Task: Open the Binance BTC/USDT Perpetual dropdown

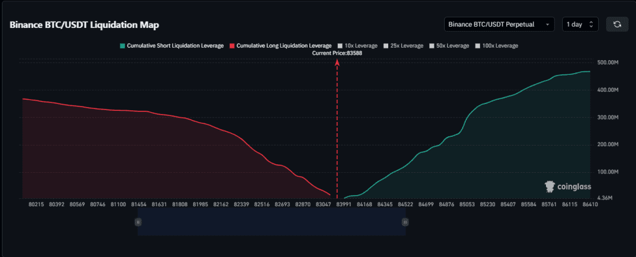Action: (499, 24)
